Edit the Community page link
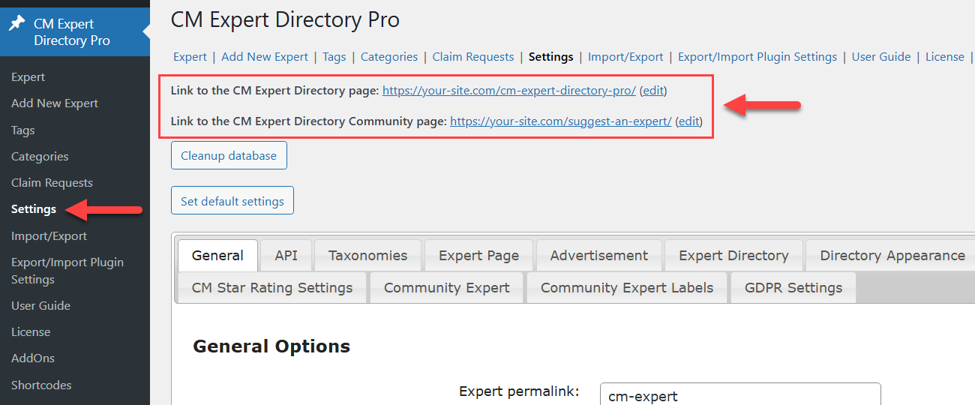The height and width of the screenshot is (405, 975). click(x=688, y=121)
